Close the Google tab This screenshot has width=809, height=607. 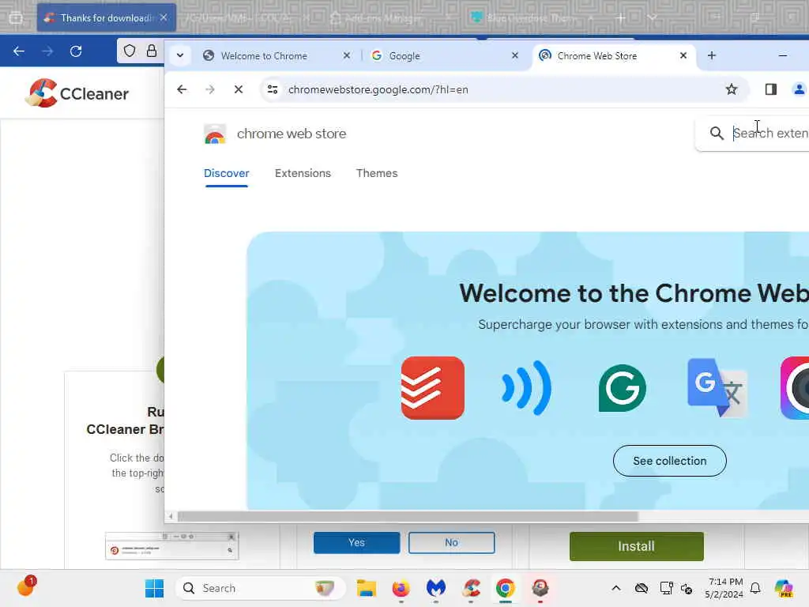[515, 55]
